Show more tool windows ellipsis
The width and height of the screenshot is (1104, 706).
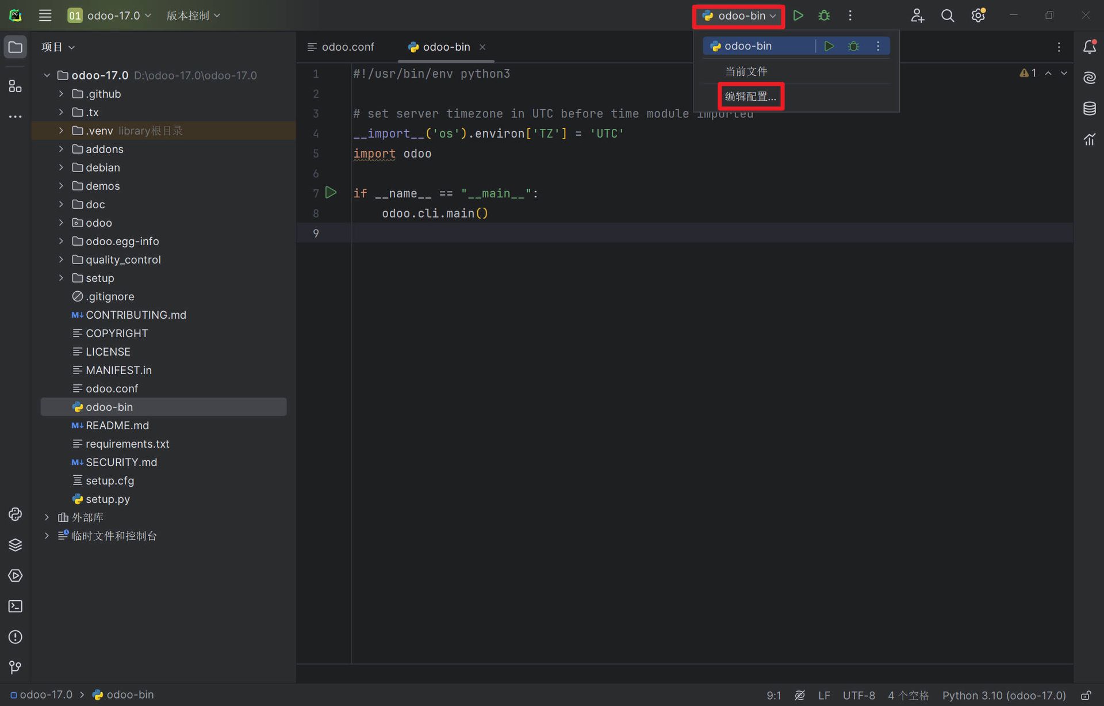[16, 117]
